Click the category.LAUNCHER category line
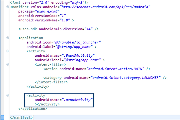 (x=105, y=78)
